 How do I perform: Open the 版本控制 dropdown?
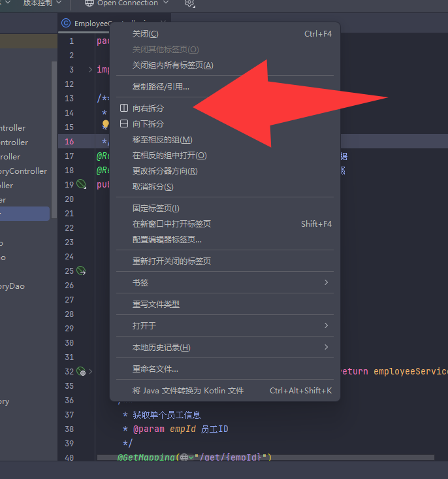(42, 3)
